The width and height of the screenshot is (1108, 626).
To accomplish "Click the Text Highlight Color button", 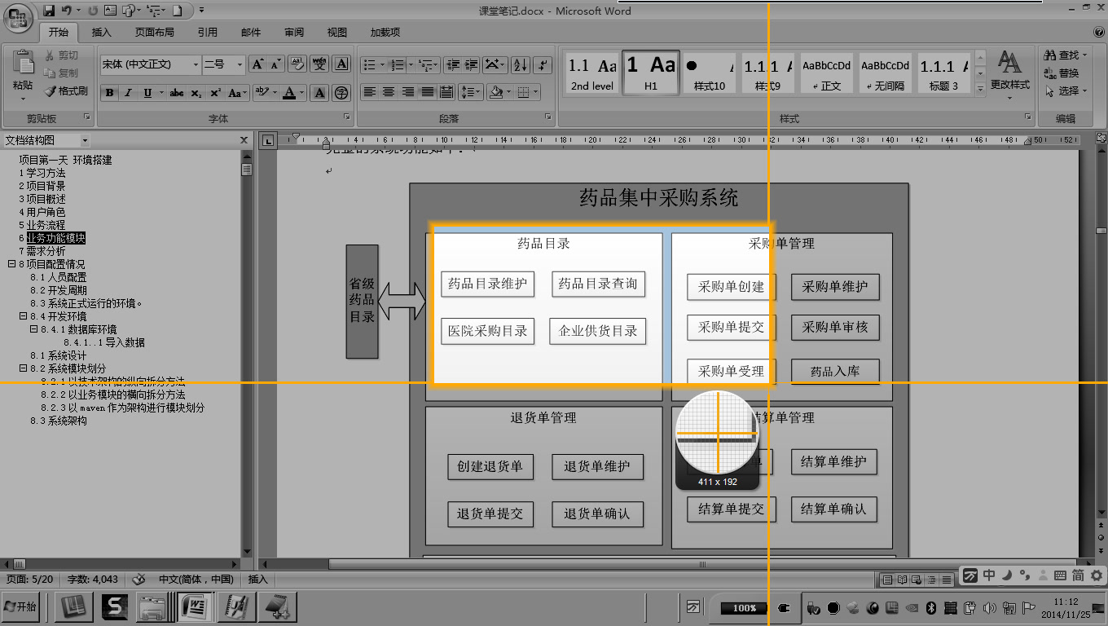I will pos(262,93).
